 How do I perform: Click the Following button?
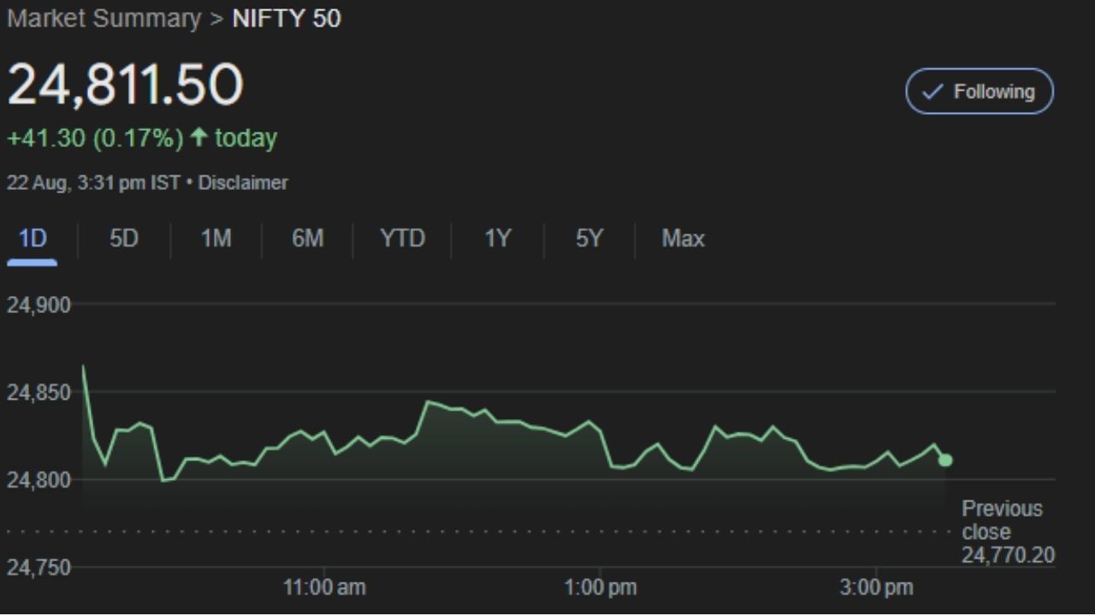[x=980, y=92]
